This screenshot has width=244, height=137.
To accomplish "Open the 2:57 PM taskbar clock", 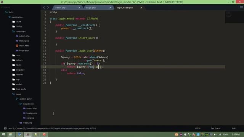I will pos(236,134).
